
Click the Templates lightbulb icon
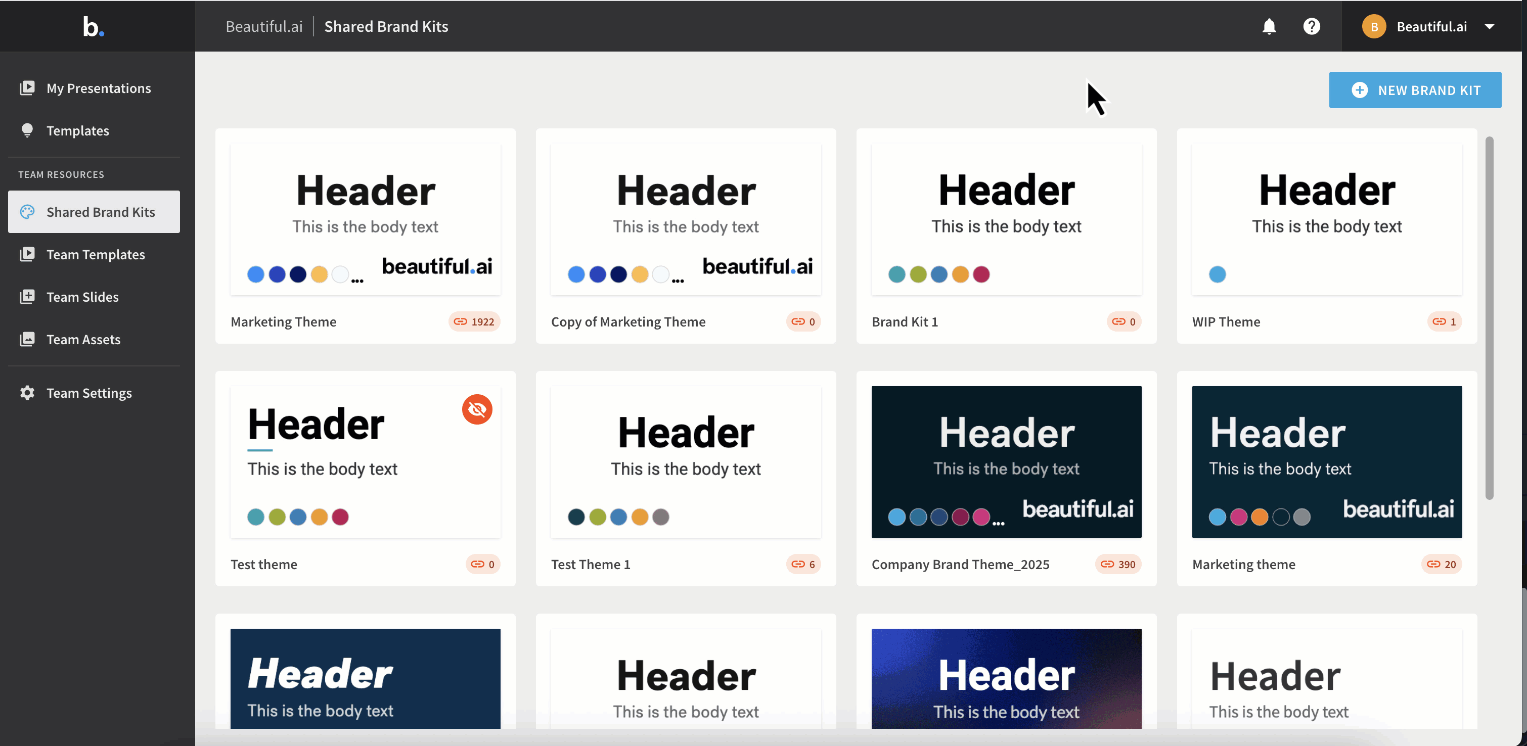(27, 130)
